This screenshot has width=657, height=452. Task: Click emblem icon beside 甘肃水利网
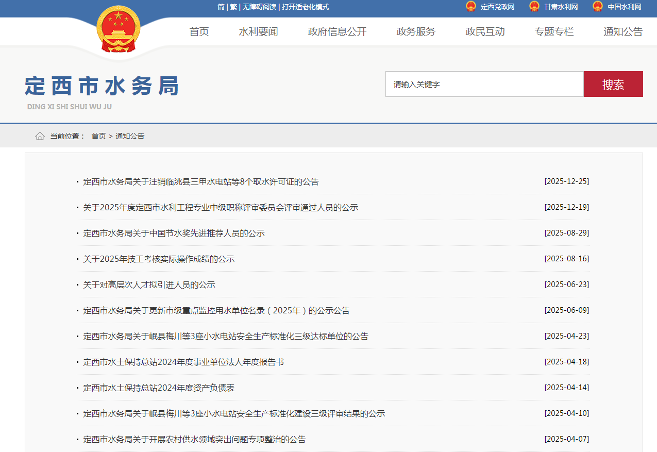534,7
